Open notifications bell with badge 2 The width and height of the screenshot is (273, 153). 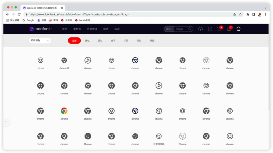point(229,29)
